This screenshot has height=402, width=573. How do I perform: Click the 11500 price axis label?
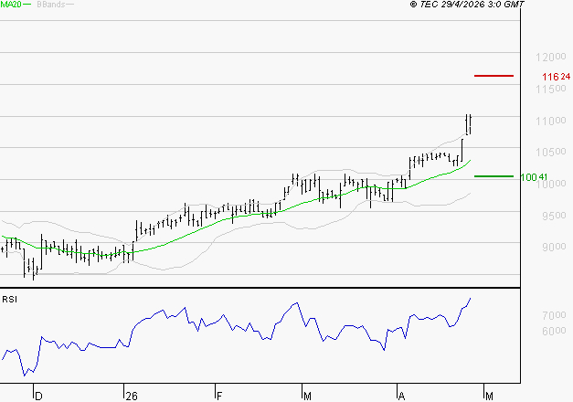pyautogui.click(x=551, y=89)
